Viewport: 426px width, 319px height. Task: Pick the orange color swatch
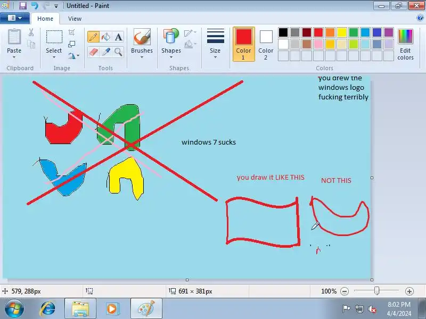click(330, 32)
